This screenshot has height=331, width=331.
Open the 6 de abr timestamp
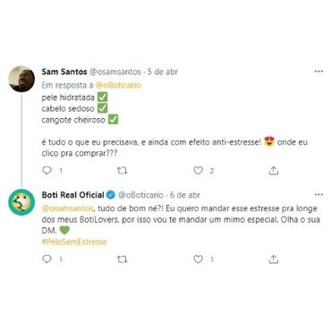(x=185, y=195)
